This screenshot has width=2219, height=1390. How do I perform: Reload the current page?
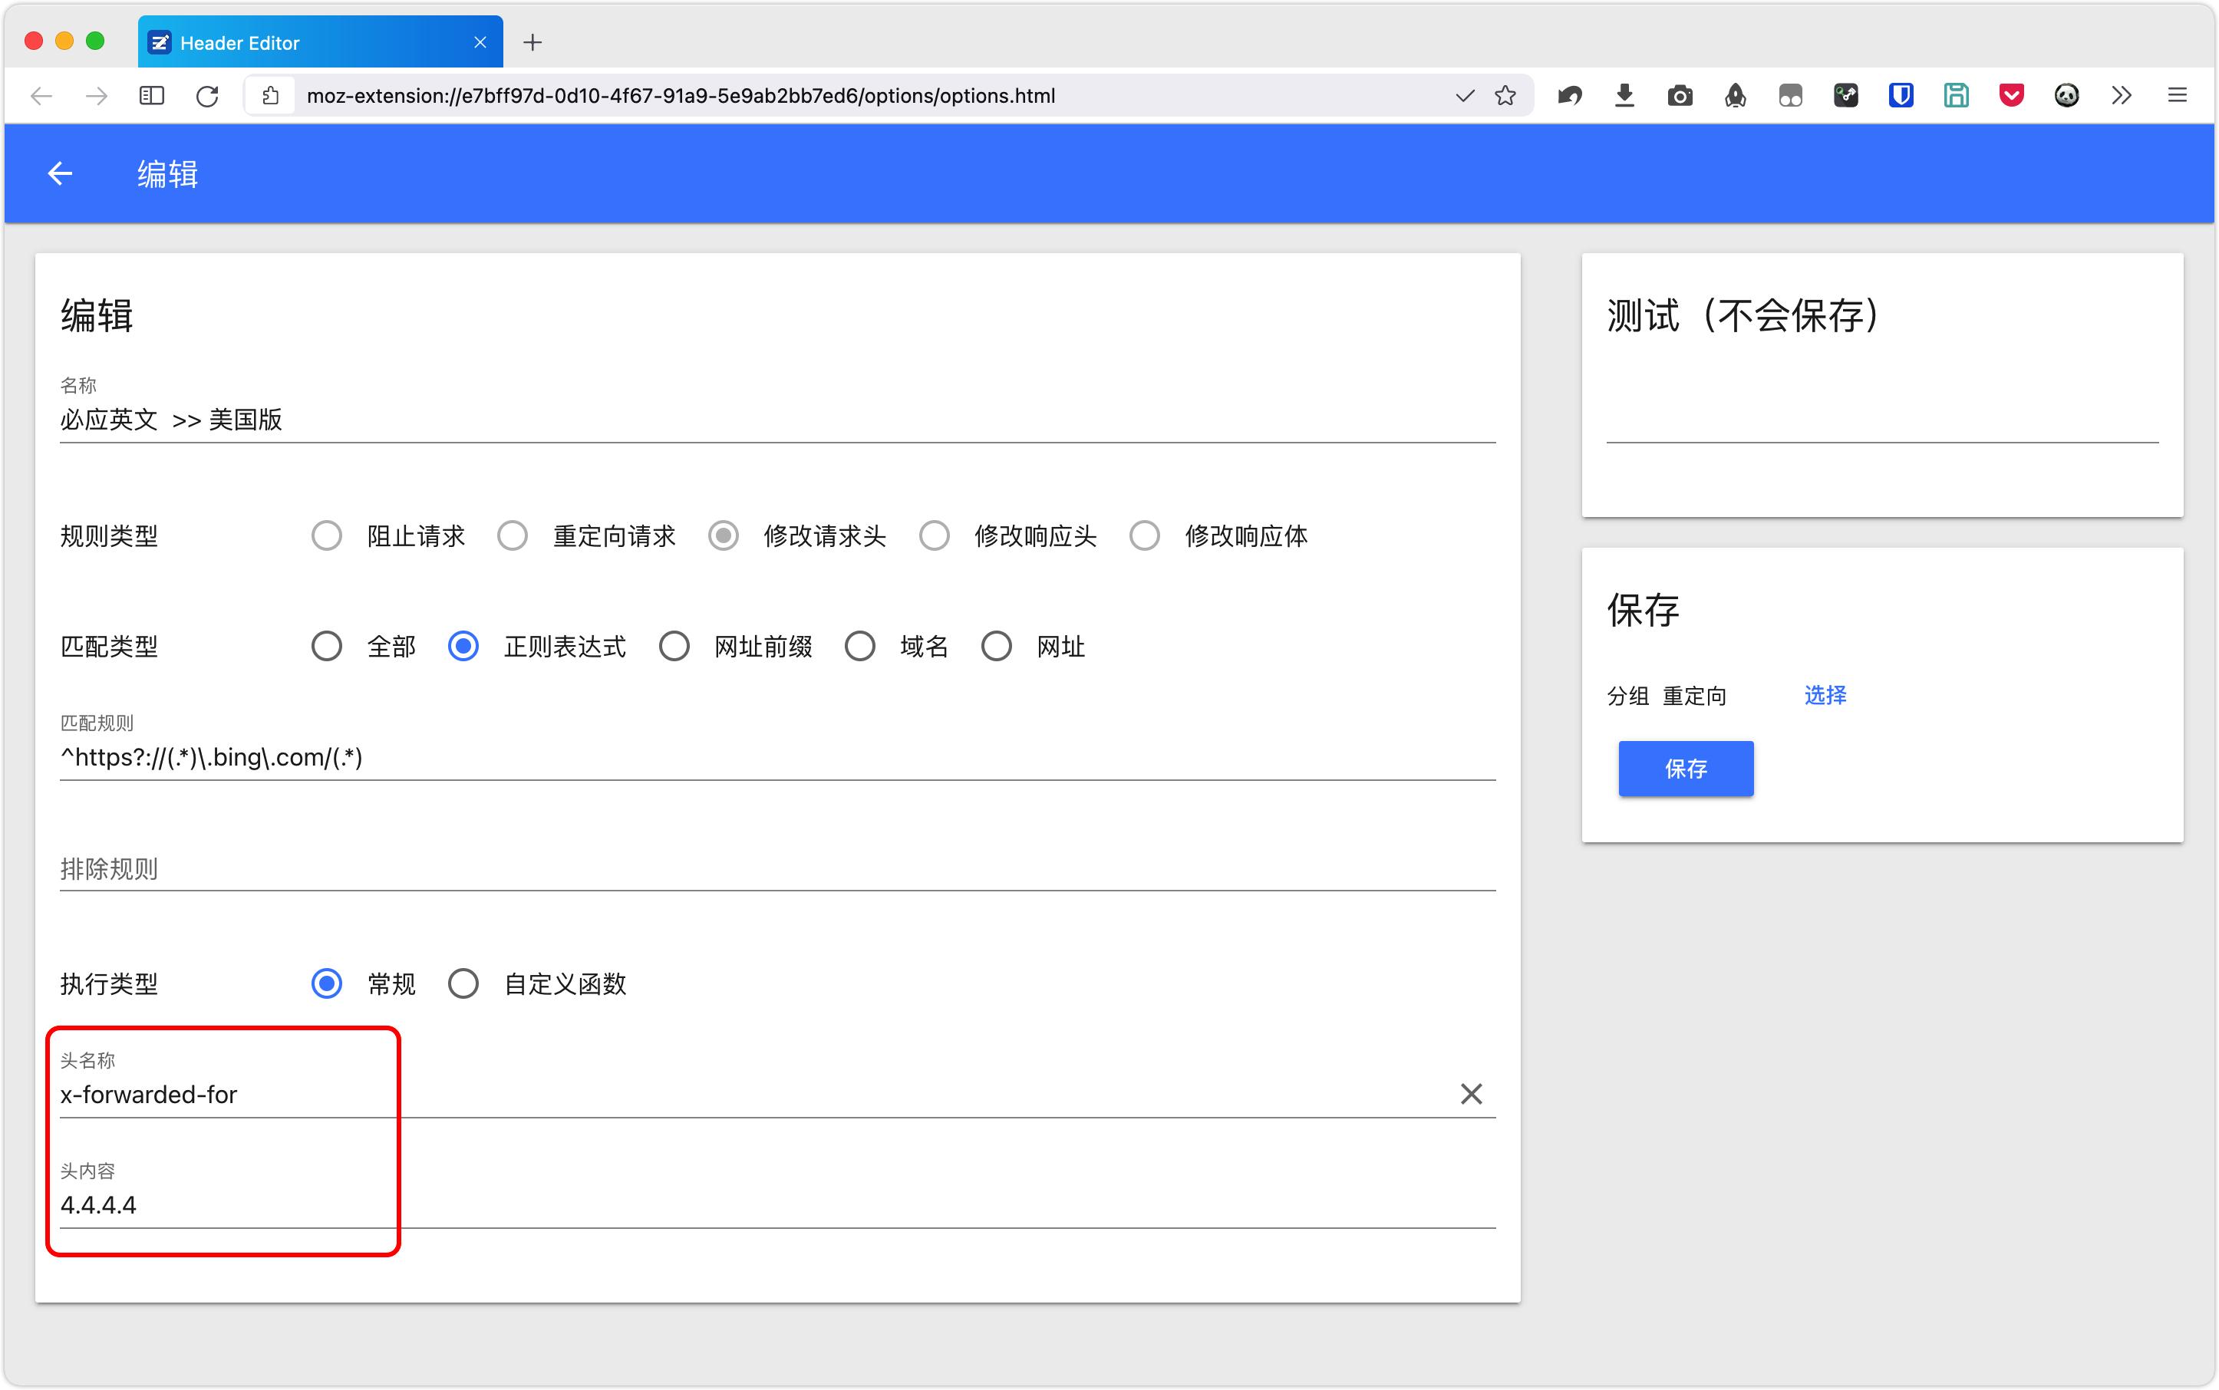point(207,96)
